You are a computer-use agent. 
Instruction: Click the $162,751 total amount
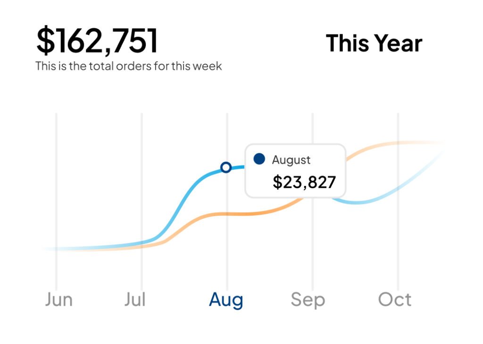pos(97,41)
